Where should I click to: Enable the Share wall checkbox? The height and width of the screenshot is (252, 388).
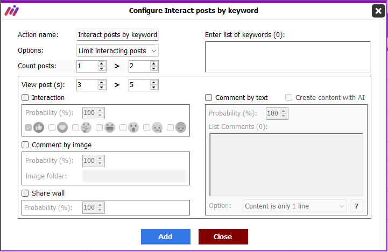[x=25, y=193]
